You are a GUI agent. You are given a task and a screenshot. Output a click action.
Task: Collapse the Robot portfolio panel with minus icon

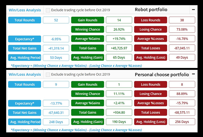pos(194,10)
